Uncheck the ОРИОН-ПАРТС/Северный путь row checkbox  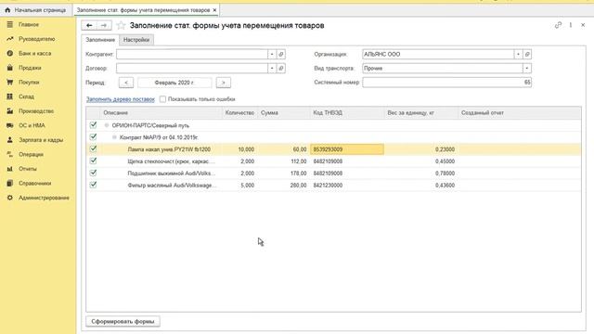[93, 124]
